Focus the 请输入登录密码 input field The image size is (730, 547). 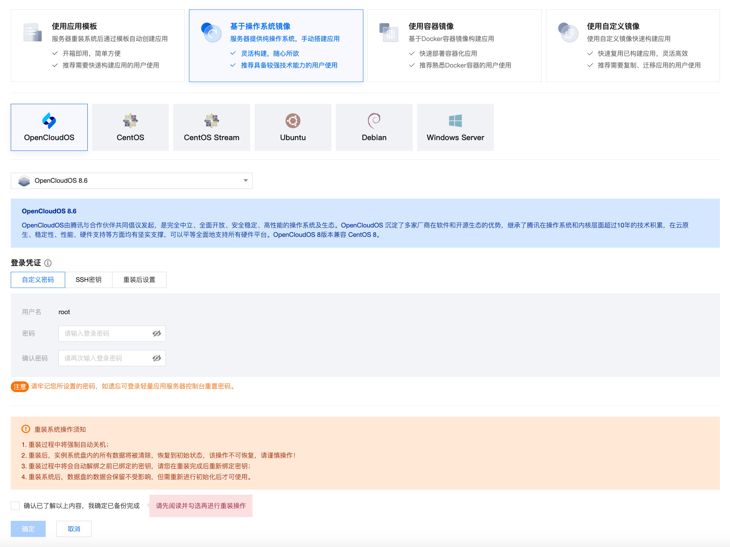pos(112,334)
